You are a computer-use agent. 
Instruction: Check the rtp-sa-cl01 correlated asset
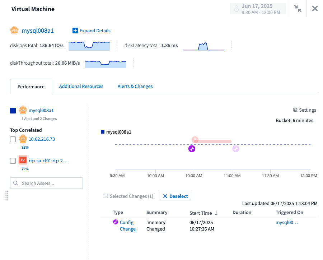tap(13, 160)
